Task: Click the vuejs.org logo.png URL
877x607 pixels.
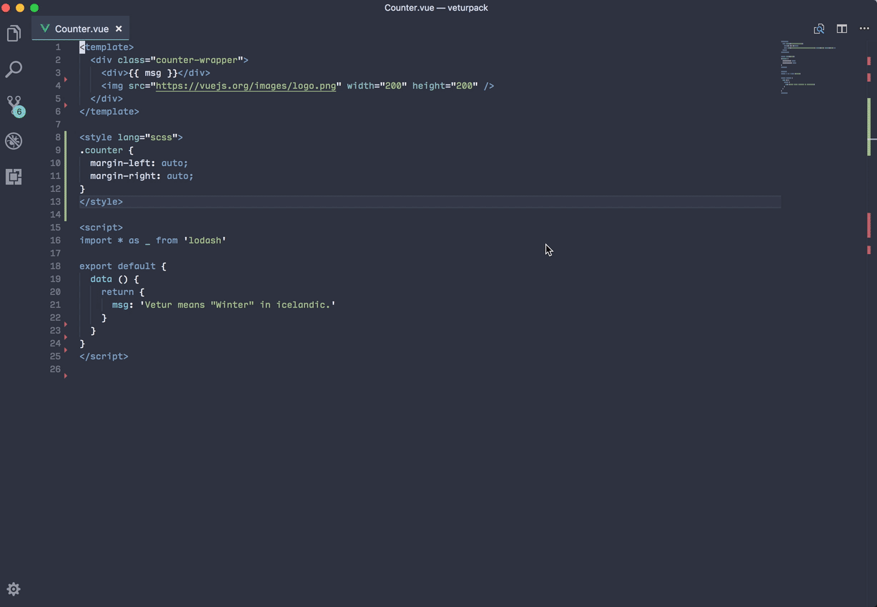Action: coord(245,86)
